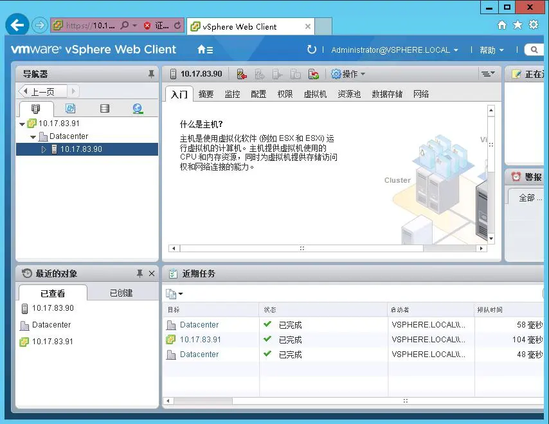Click scroll-down arrow of content vertical scrollbar
The image size is (549, 424).
[x=491, y=238]
